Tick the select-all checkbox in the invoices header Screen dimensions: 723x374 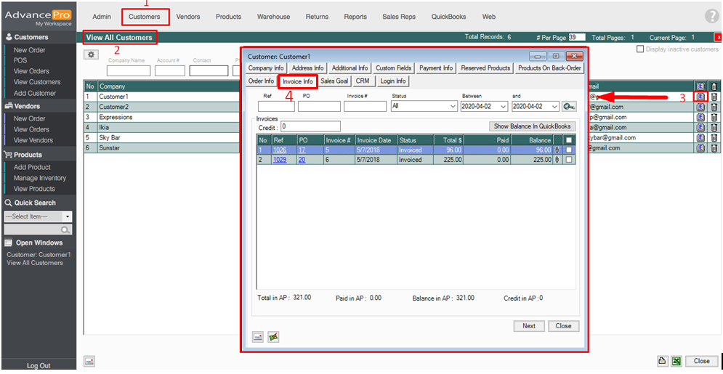pos(569,140)
